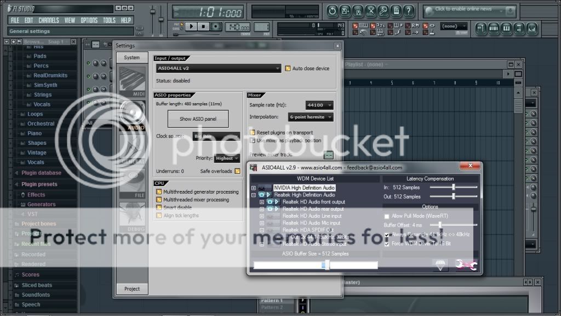The image size is (561, 316).
Task: Click the ASIO4ALL wrench advanced options icon
Action: pyautogui.click(x=466, y=265)
